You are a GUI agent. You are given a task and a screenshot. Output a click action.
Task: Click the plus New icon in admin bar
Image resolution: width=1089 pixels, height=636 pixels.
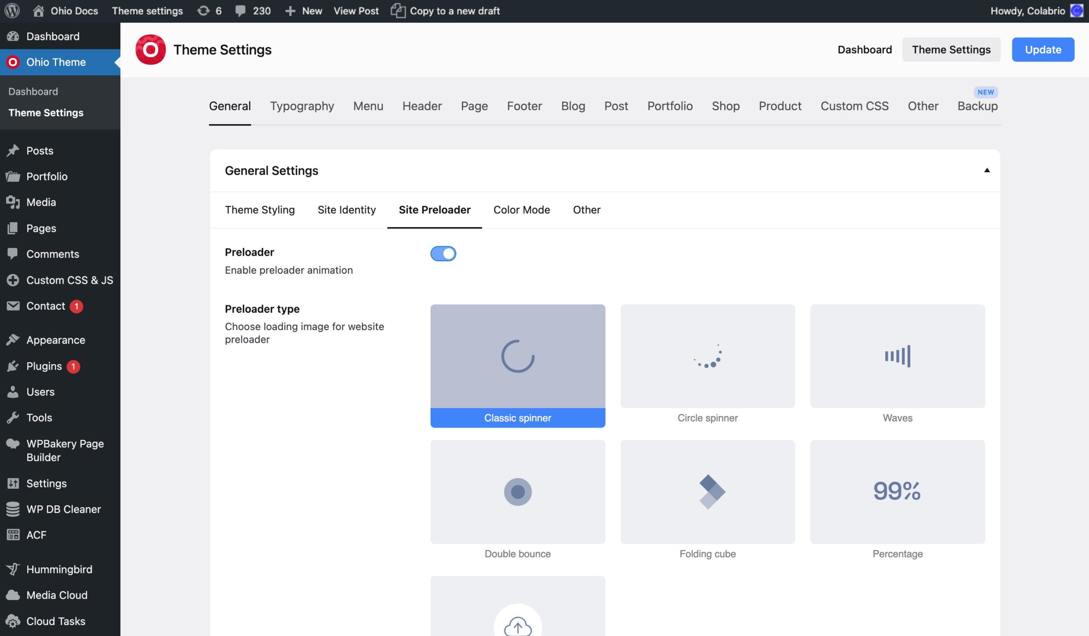[x=291, y=11]
